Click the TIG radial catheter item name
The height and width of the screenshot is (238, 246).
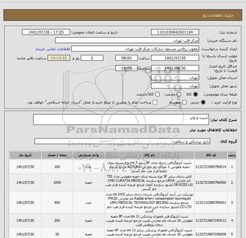pyautogui.click(x=149, y=182)
